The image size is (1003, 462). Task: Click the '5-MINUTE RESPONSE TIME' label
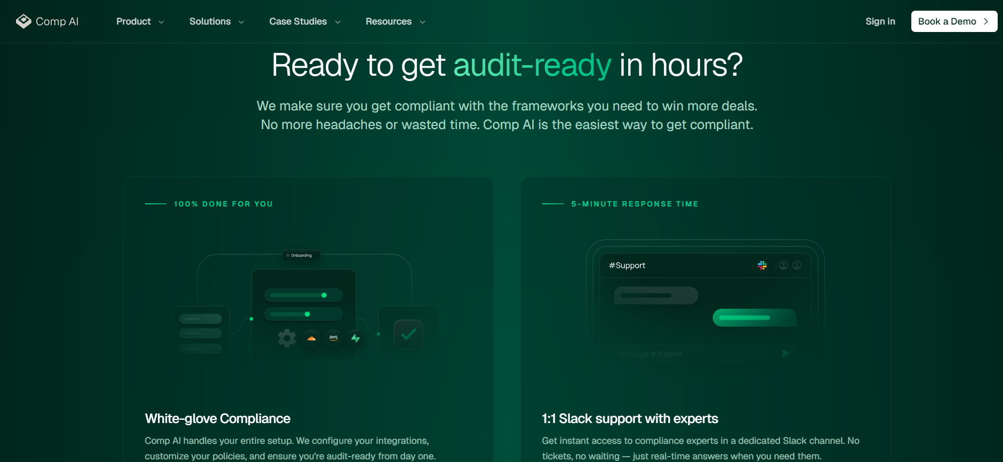click(635, 204)
